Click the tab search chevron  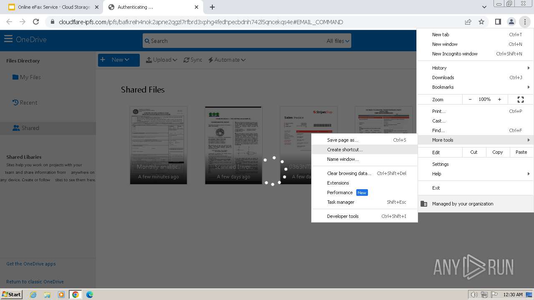(484, 7)
